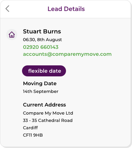
Task: Tap the flexible date badge
Action: point(44,71)
